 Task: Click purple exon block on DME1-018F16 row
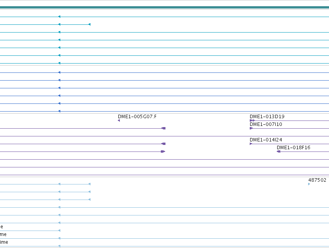163,152
